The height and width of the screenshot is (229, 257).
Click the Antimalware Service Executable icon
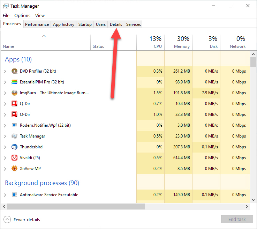14,195
